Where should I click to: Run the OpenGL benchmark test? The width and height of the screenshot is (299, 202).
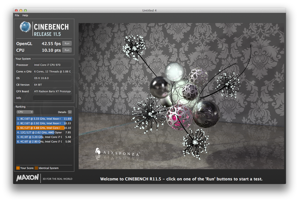[67, 43]
